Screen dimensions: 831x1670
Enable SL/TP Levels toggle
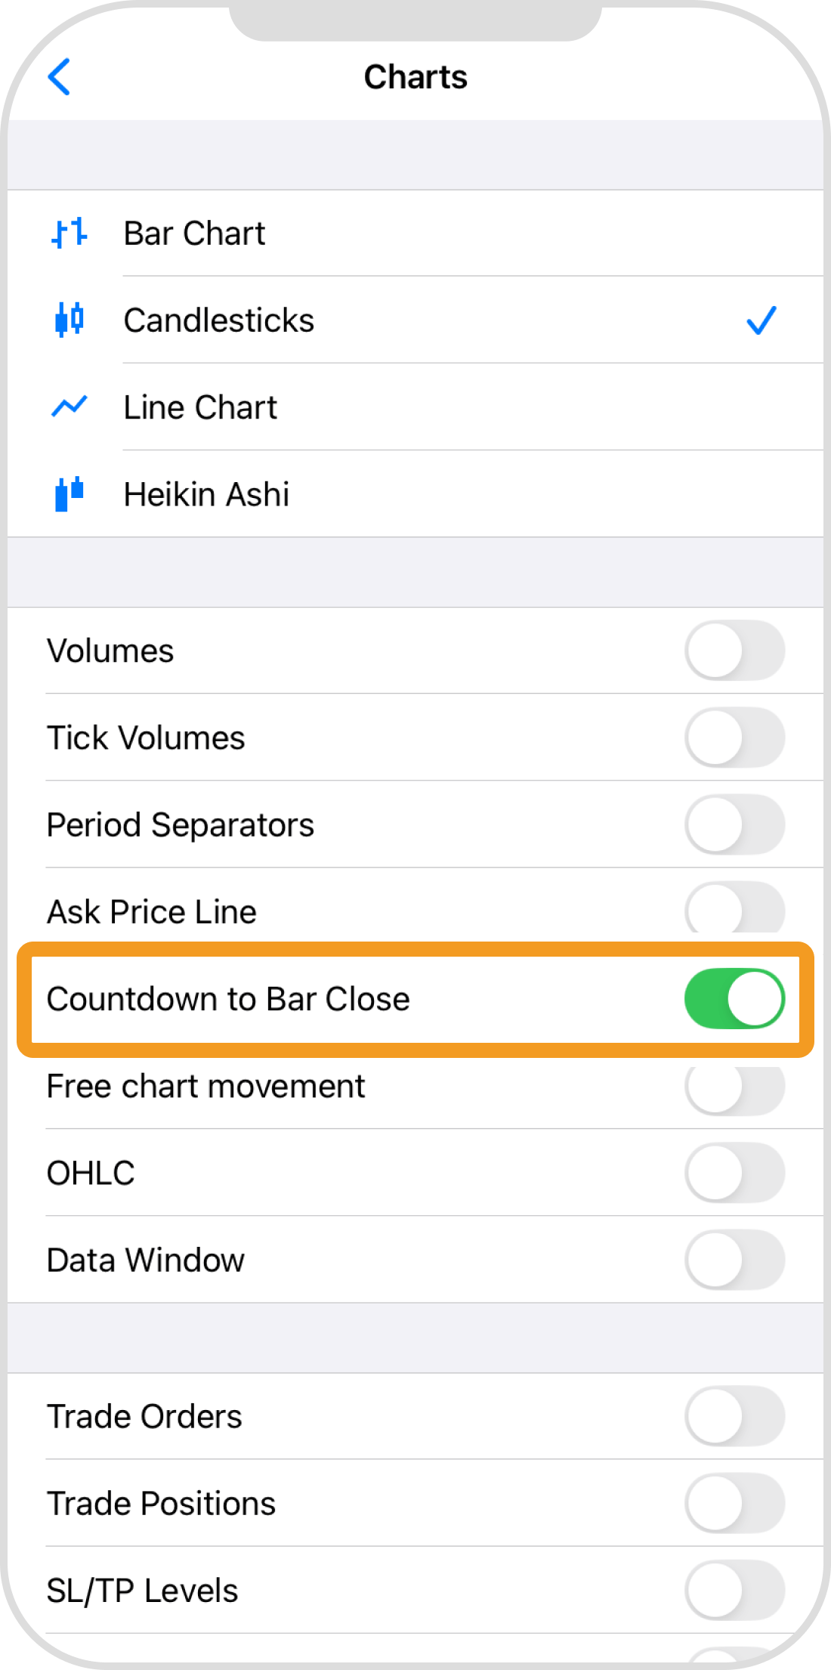point(734,1590)
